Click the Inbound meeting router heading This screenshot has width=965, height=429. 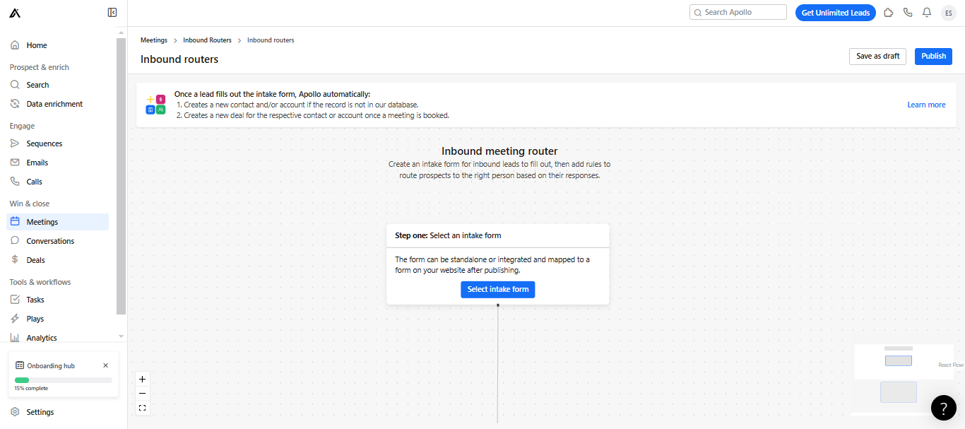[499, 151]
